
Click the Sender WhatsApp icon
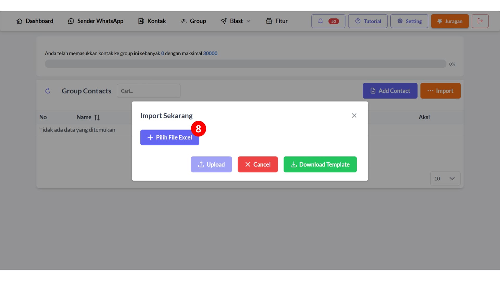71,21
